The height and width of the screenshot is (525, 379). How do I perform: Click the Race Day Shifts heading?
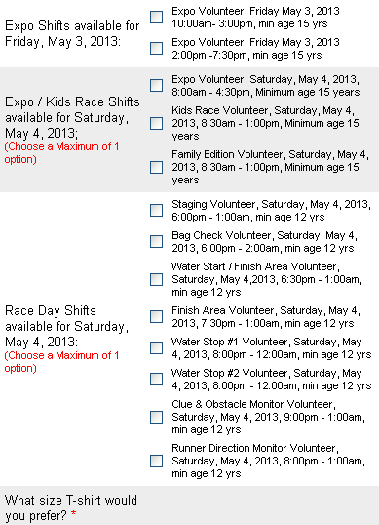[x=66, y=326]
